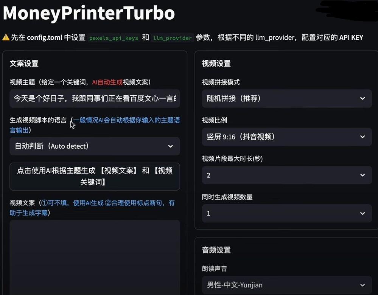The height and width of the screenshot is (295, 378).
Task: Click the MoneyPrinterTurbo page title
Action: click(x=89, y=13)
